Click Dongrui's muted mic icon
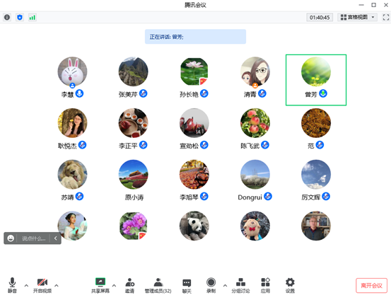 (268, 197)
